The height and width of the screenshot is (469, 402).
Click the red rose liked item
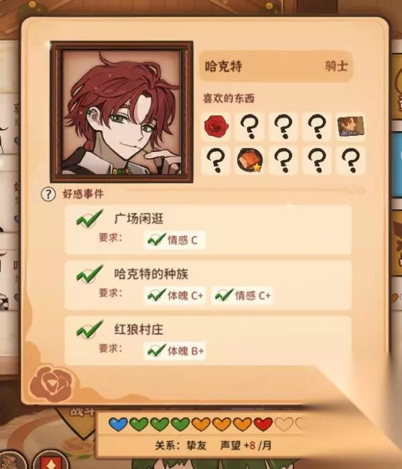click(x=216, y=126)
